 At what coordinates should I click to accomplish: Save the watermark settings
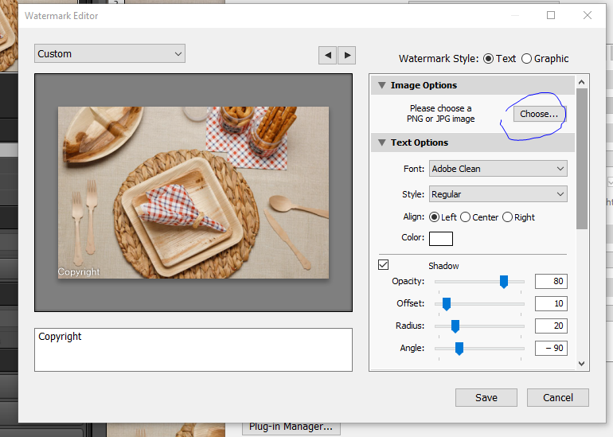(486, 397)
